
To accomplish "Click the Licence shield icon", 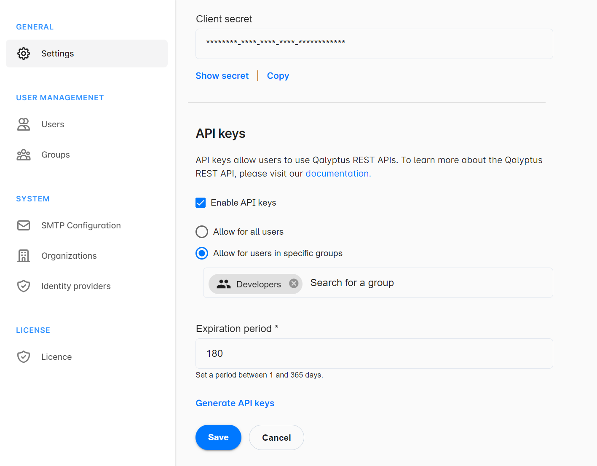I will (24, 356).
